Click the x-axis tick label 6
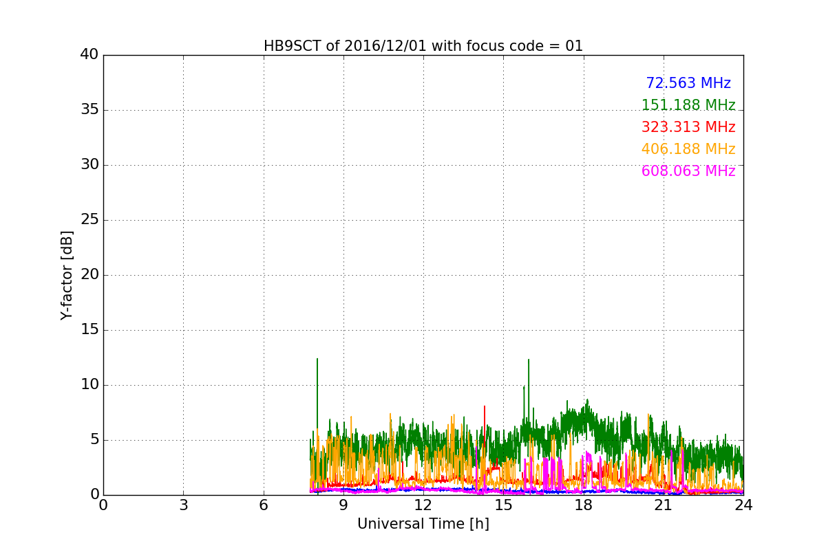The width and height of the screenshot is (826, 550). click(264, 505)
